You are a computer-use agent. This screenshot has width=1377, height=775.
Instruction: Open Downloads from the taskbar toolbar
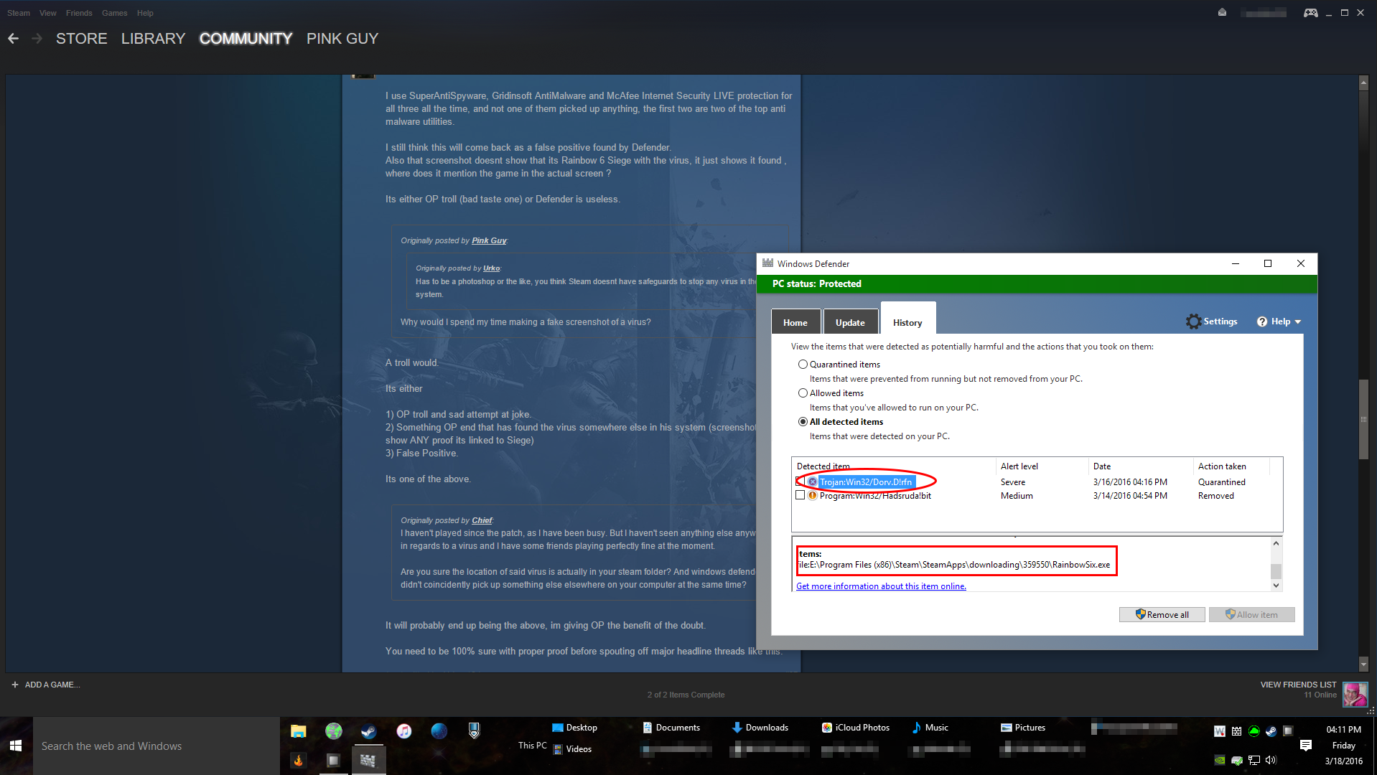760,728
